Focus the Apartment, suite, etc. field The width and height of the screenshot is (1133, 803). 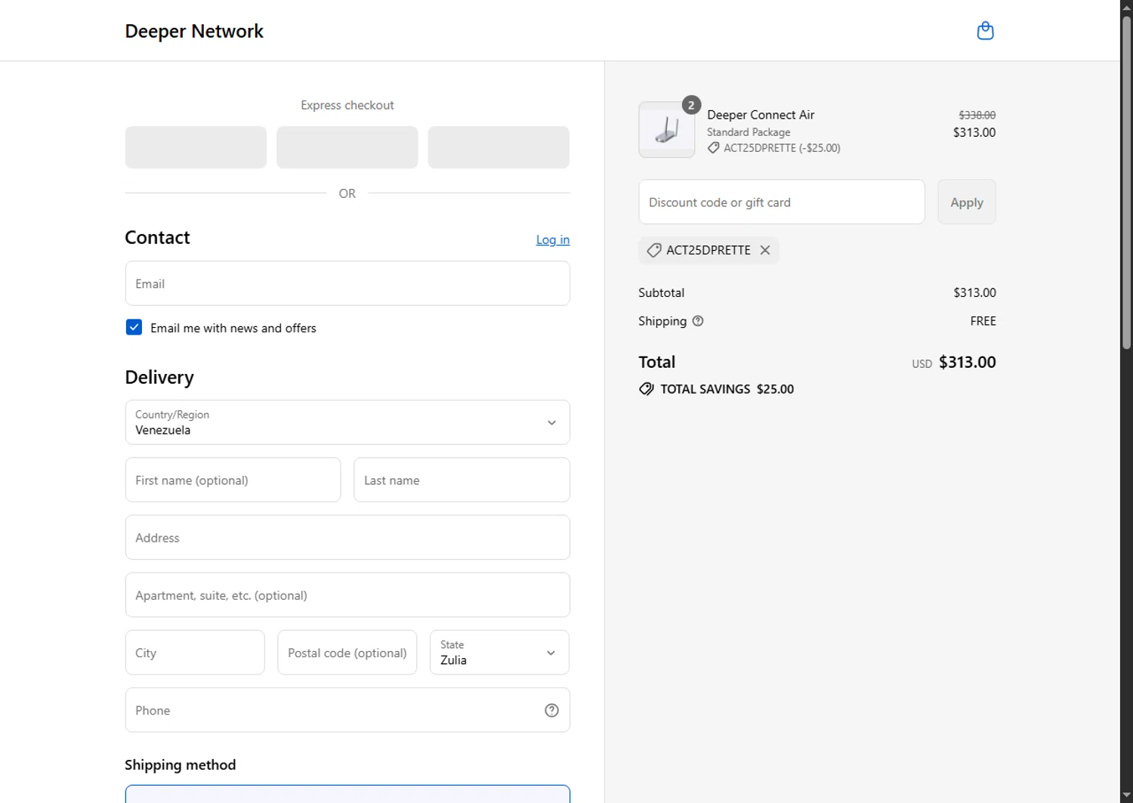pyautogui.click(x=347, y=595)
